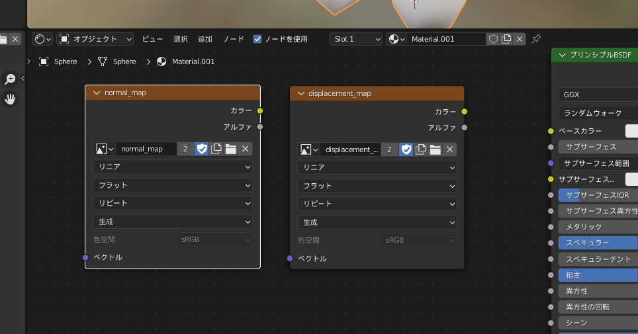Create new image copy in displacement_map node
Screen dimensions: 638x334
point(421,149)
